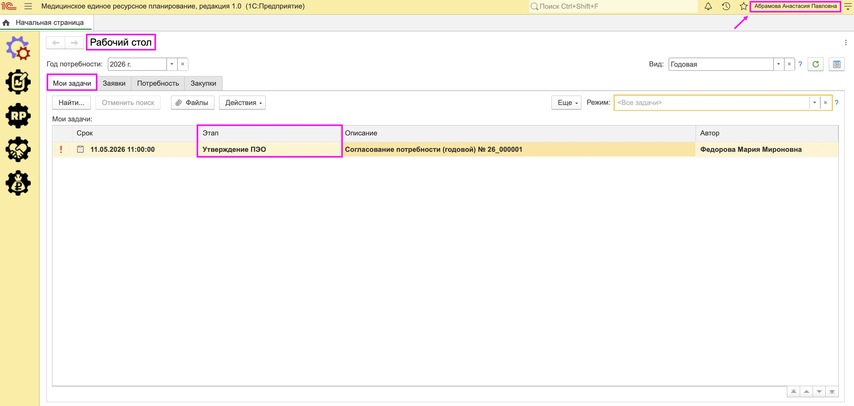Image resolution: width=854 pixels, height=406 pixels.
Task: Expand the Режим dropdown list
Action: (814, 103)
